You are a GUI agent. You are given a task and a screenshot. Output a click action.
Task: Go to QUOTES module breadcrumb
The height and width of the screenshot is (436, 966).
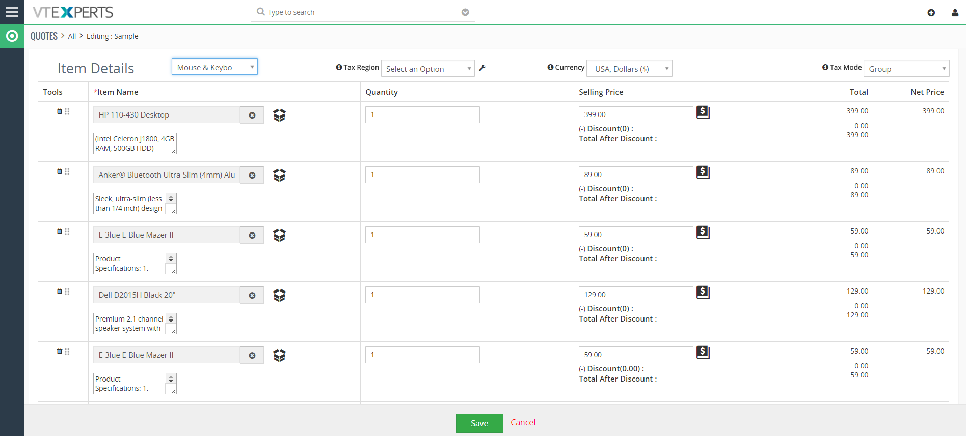pos(44,36)
